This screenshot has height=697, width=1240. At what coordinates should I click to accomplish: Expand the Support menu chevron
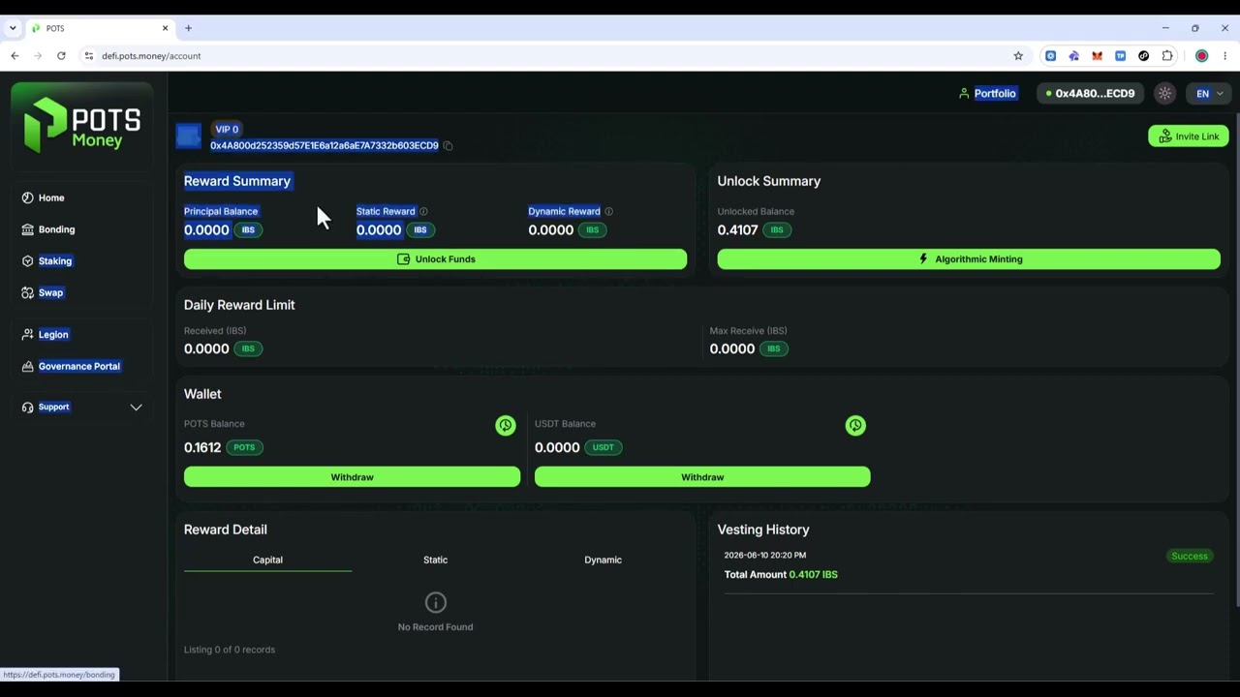click(137, 408)
